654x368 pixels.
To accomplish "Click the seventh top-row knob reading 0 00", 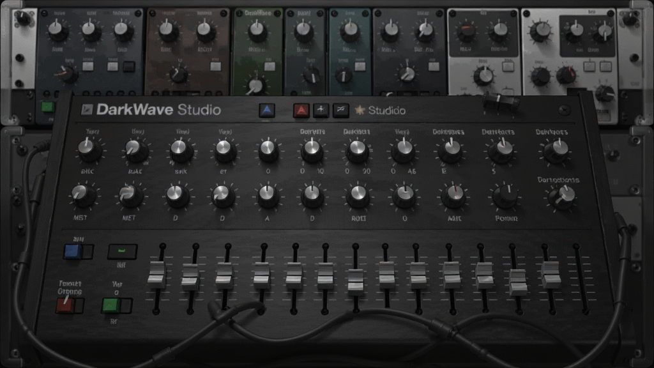I will (357, 151).
